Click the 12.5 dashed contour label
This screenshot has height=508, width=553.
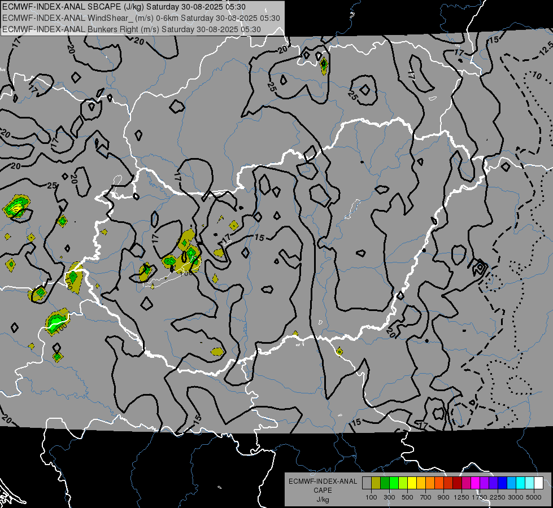(546, 48)
